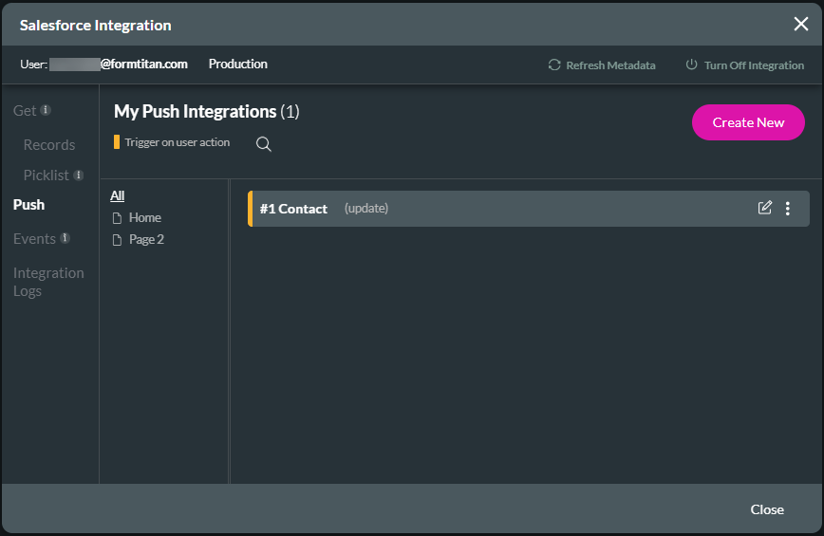824x536 pixels.
Task: Open the three-dot menu for #1 Contact
Action: click(x=787, y=209)
